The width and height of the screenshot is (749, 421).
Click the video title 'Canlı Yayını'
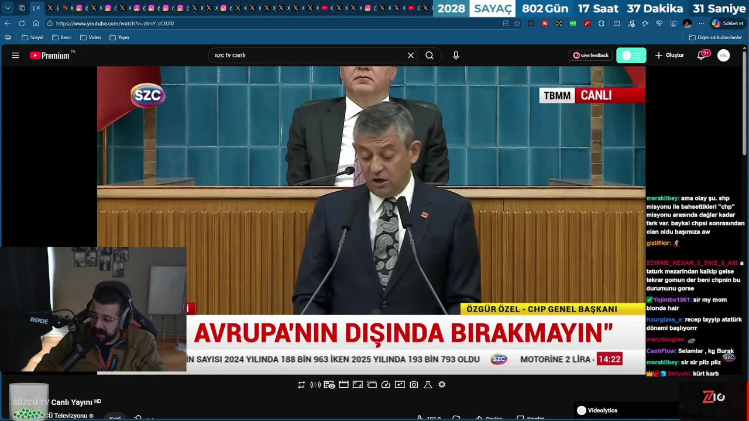[72, 402]
